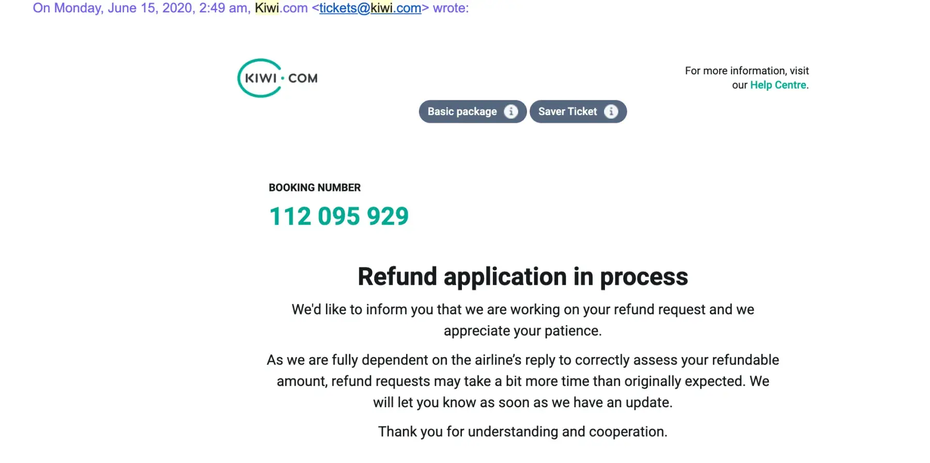Image resolution: width=930 pixels, height=463 pixels.
Task: Click the word wrote: after sender address
Action: point(451,8)
